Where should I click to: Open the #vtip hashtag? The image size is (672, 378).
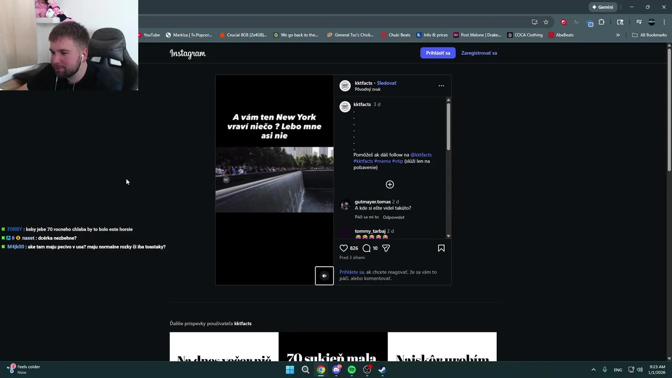coord(397,161)
